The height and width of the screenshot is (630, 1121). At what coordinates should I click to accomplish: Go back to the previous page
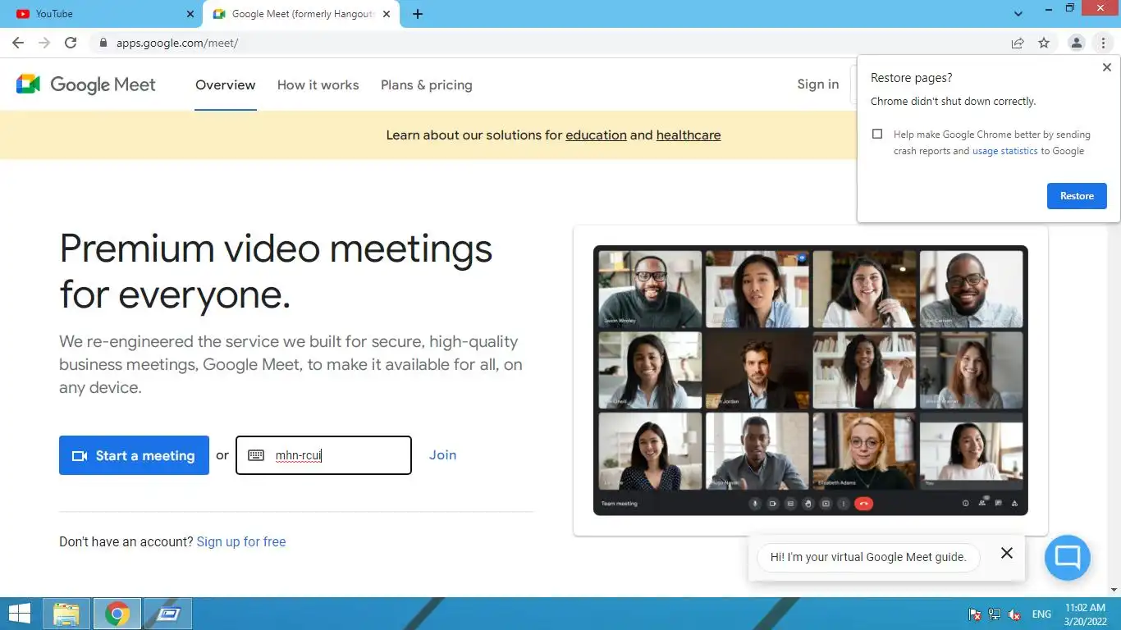click(x=18, y=43)
